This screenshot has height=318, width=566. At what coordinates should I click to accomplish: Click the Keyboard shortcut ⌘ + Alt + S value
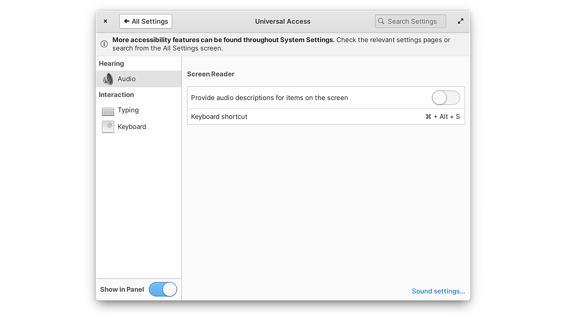tap(442, 117)
